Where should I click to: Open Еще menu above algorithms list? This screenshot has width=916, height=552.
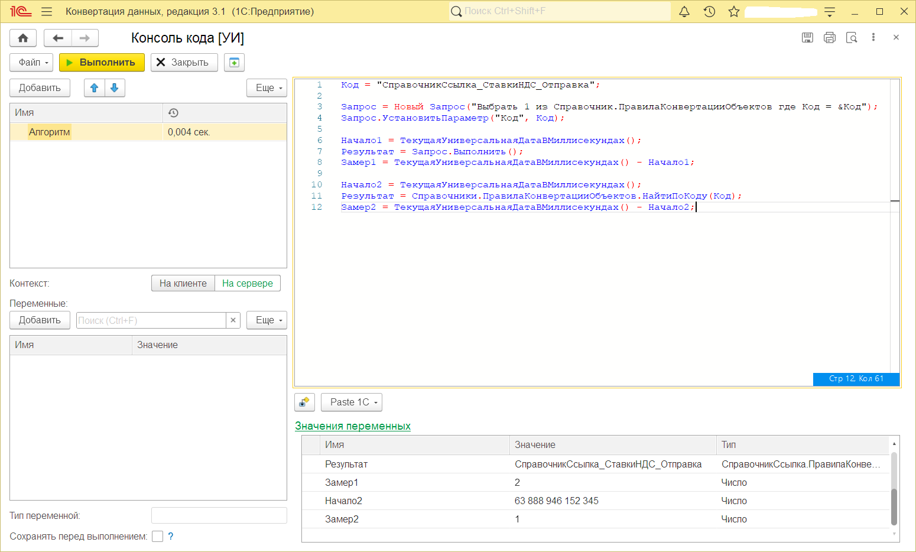pos(267,88)
